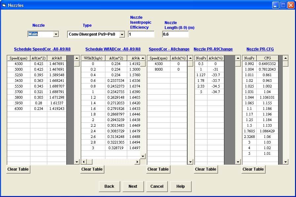The height and width of the screenshot is (197, 296).
Task: Open SpeedCor - A8change link
Action: (x=169, y=49)
